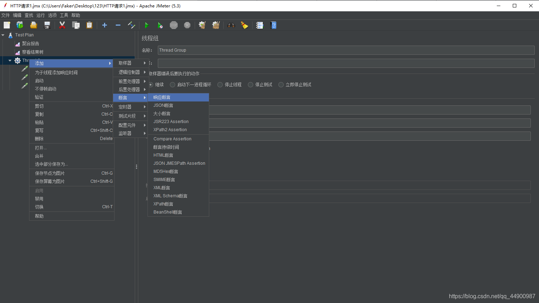Click 验证 in the context menu
This screenshot has height=303, width=539.
(x=72, y=97)
